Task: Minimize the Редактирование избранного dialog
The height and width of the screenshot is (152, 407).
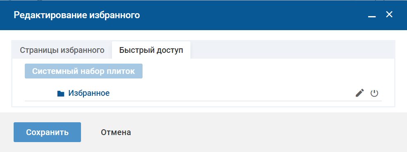Action: [372, 17]
